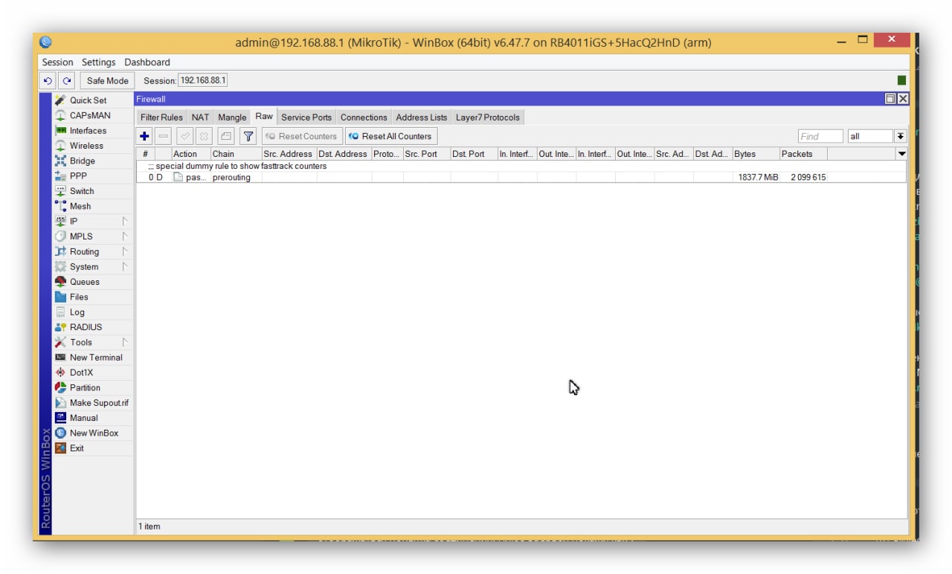Click the enable (checkmark) rule button

pos(184,136)
